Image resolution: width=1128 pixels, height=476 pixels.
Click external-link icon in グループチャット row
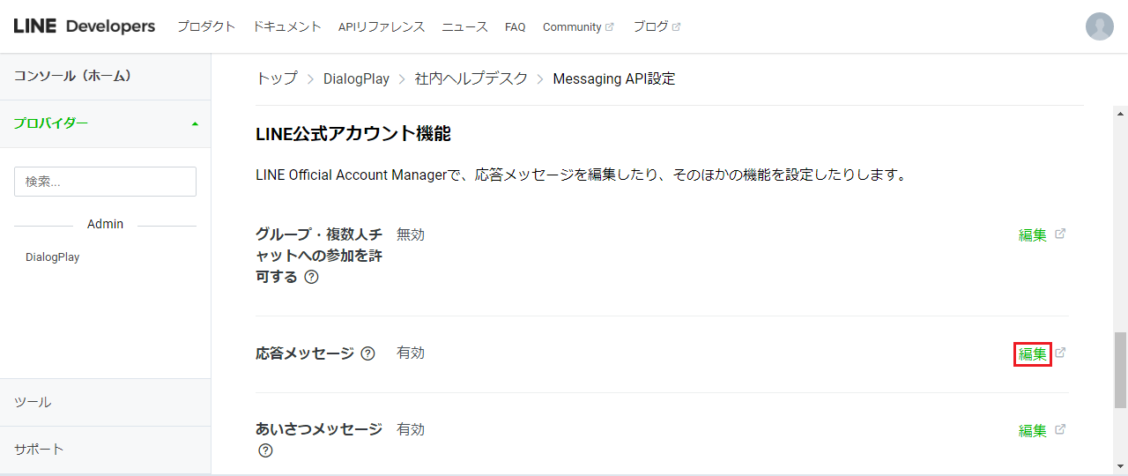pos(1060,234)
